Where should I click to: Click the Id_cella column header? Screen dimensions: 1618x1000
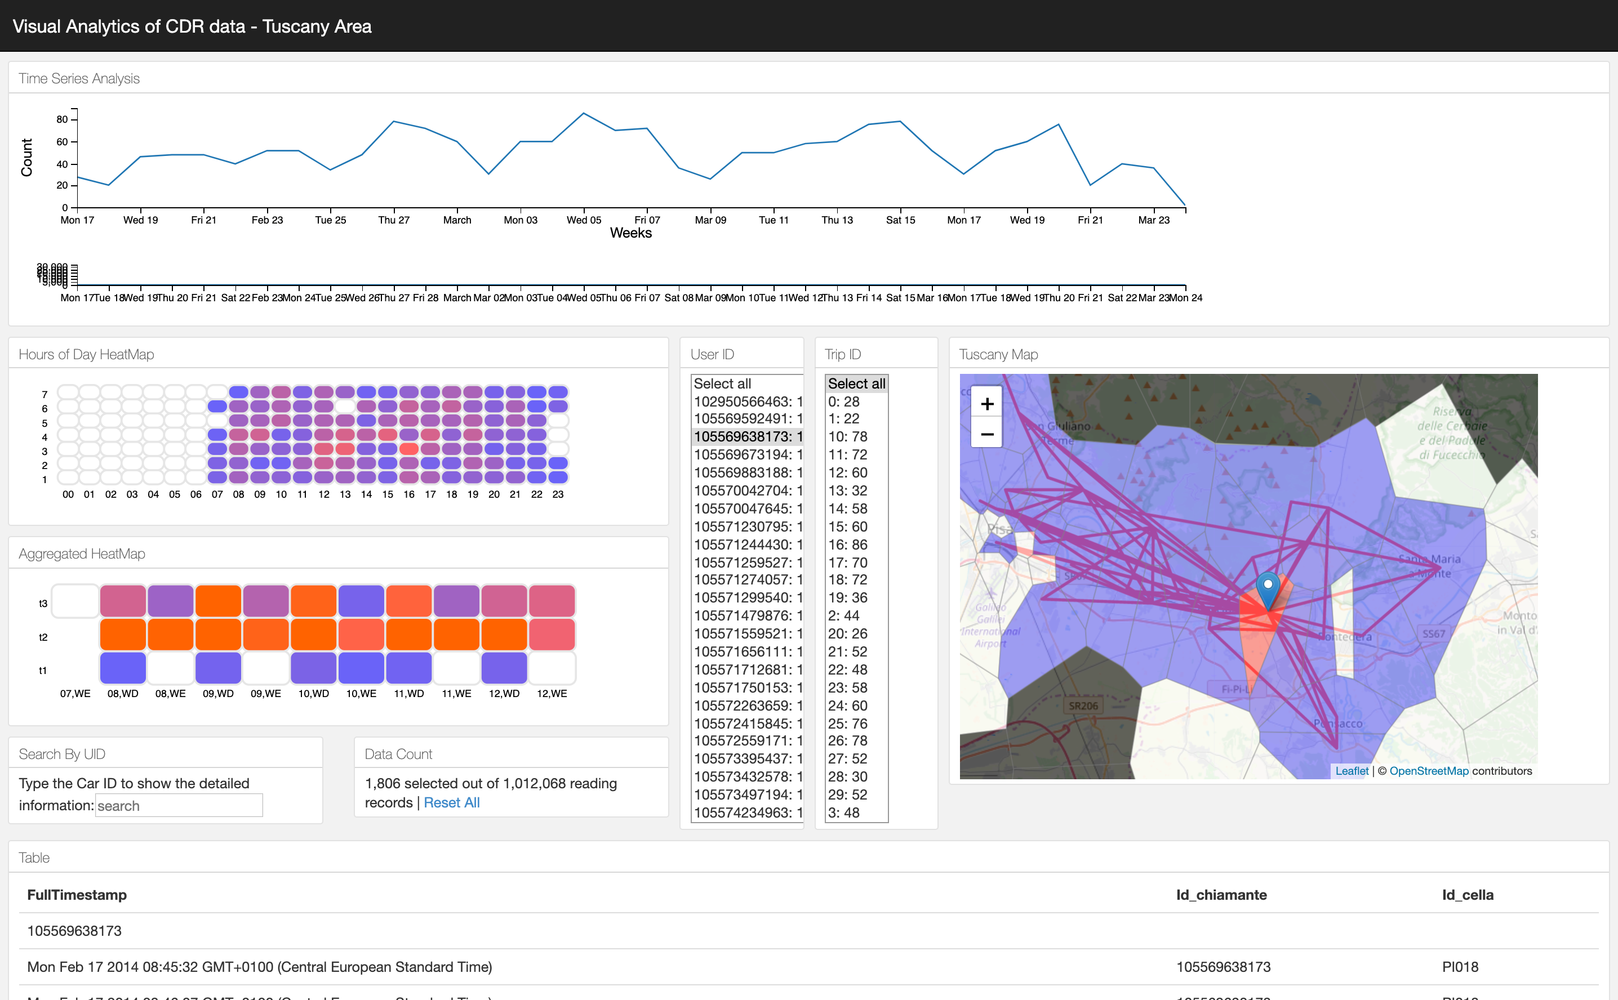point(1468,895)
